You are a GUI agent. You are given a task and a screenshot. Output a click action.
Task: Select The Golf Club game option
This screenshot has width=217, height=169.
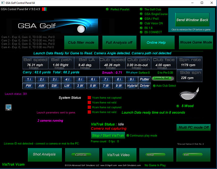pos(141,9)
